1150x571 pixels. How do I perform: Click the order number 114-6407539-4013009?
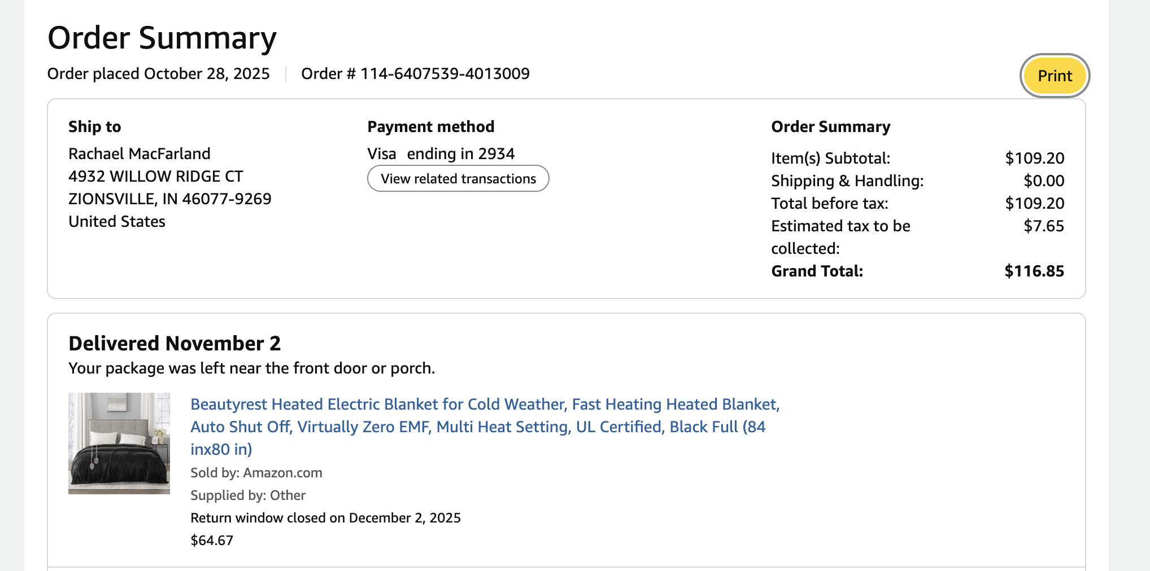tap(445, 73)
